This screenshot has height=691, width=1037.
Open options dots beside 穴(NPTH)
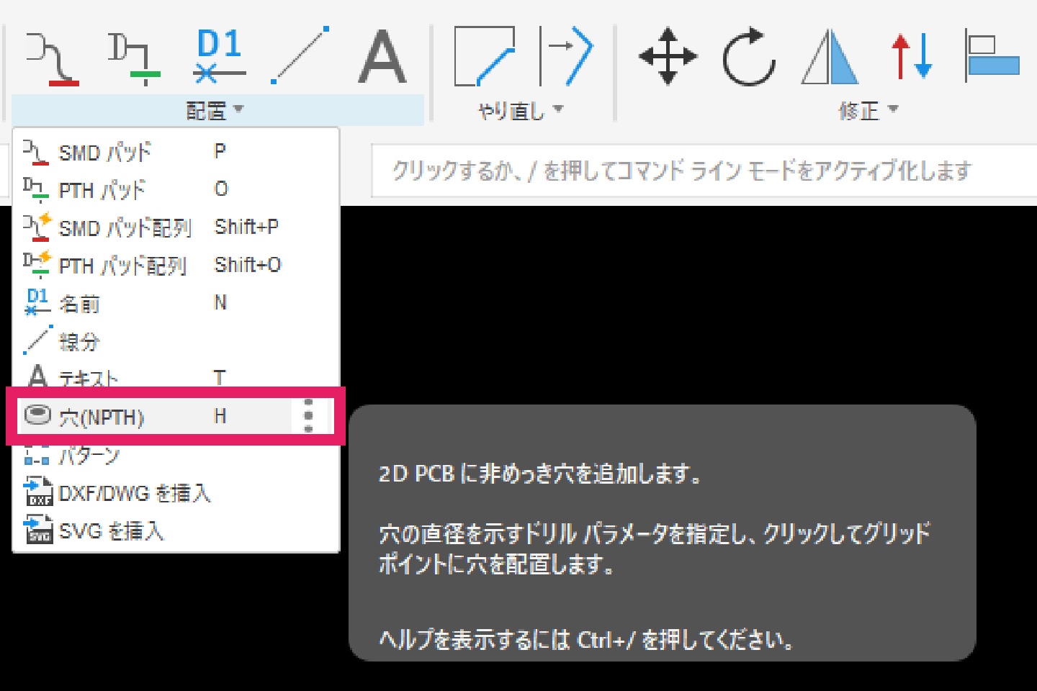[309, 416]
